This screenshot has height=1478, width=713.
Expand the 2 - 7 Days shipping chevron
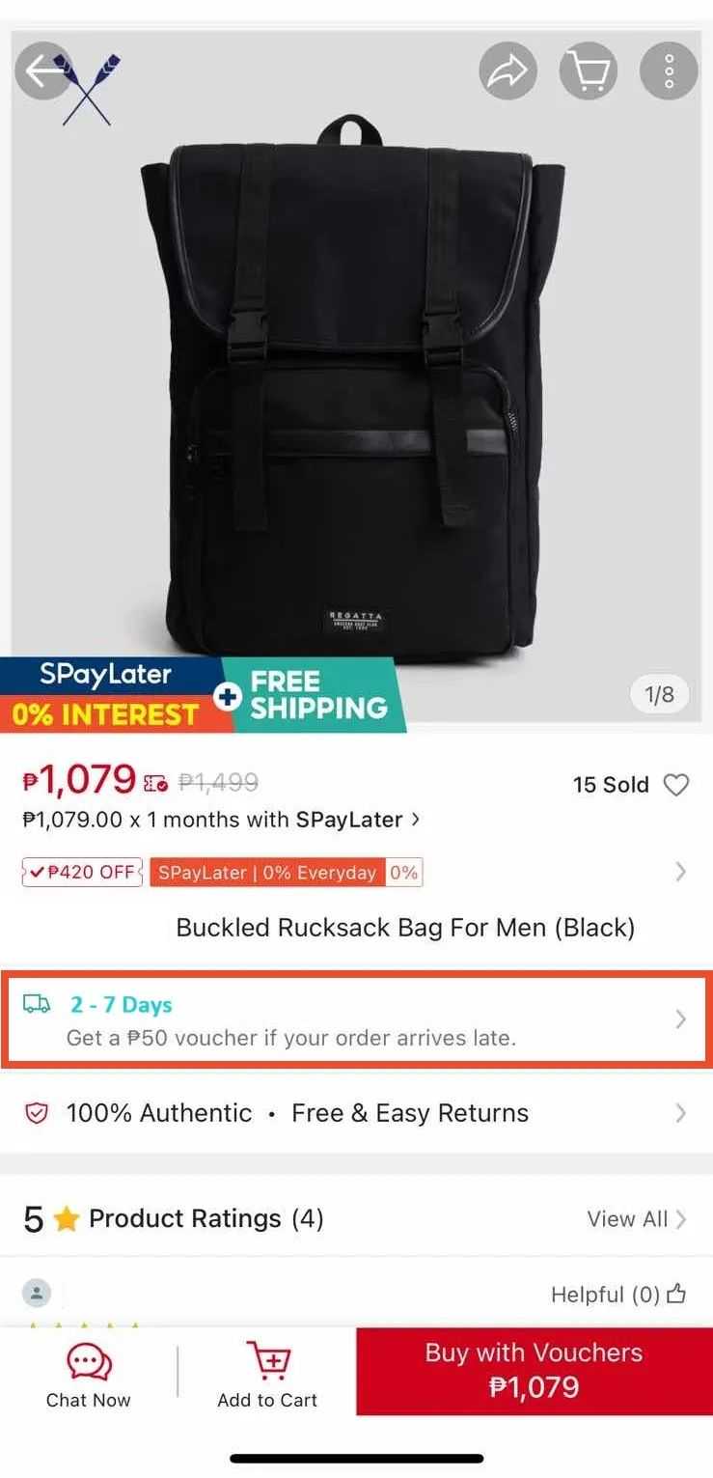(681, 1019)
